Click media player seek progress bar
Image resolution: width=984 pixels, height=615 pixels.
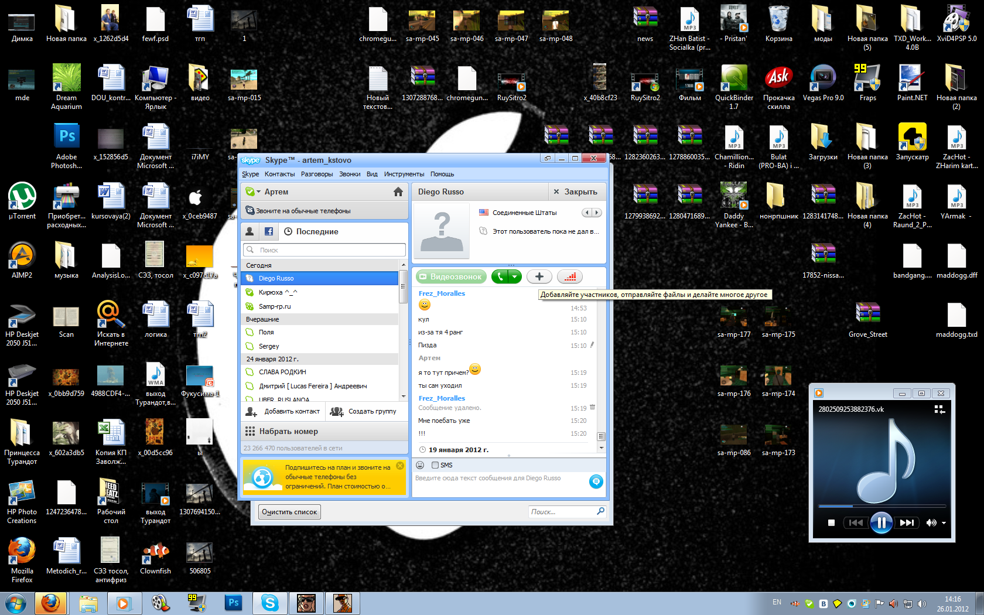(881, 505)
